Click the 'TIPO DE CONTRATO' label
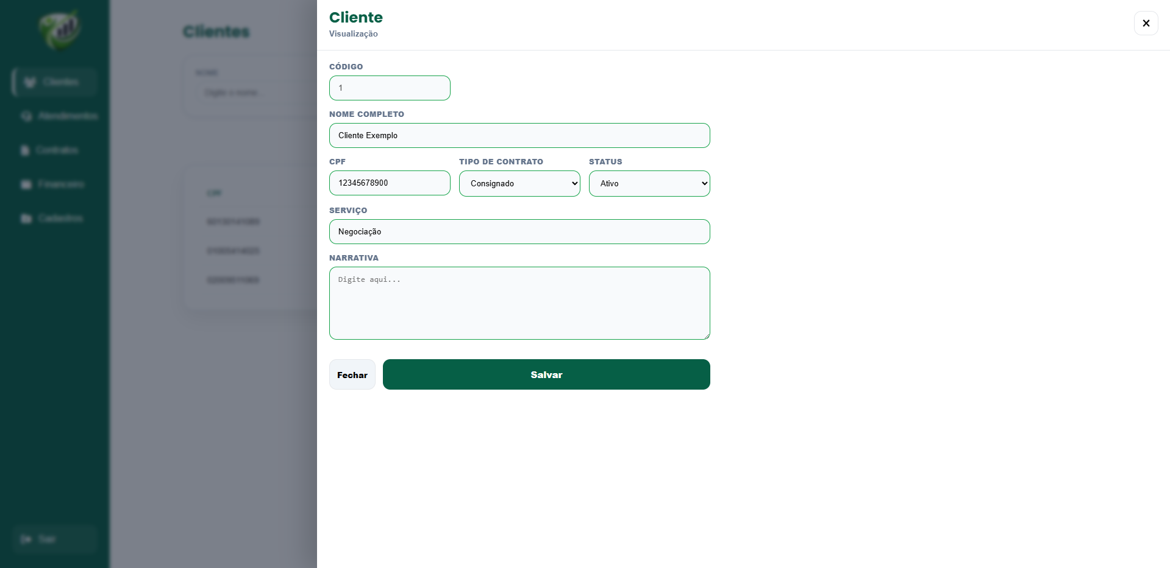This screenshot has height=568, width=1170. point(501,161)
